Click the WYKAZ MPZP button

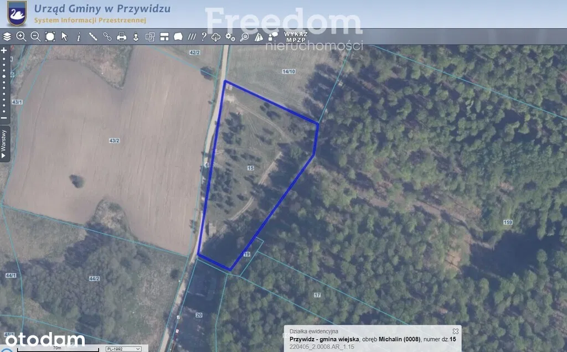coord(296,37)
